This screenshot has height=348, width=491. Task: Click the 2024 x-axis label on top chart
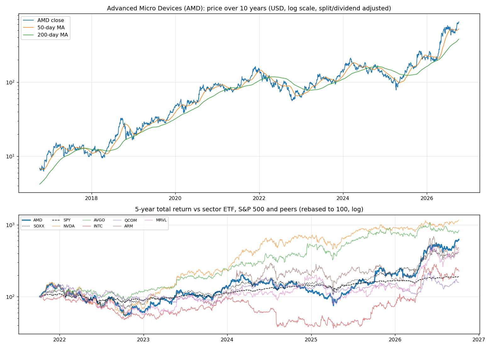click(343, 198)
